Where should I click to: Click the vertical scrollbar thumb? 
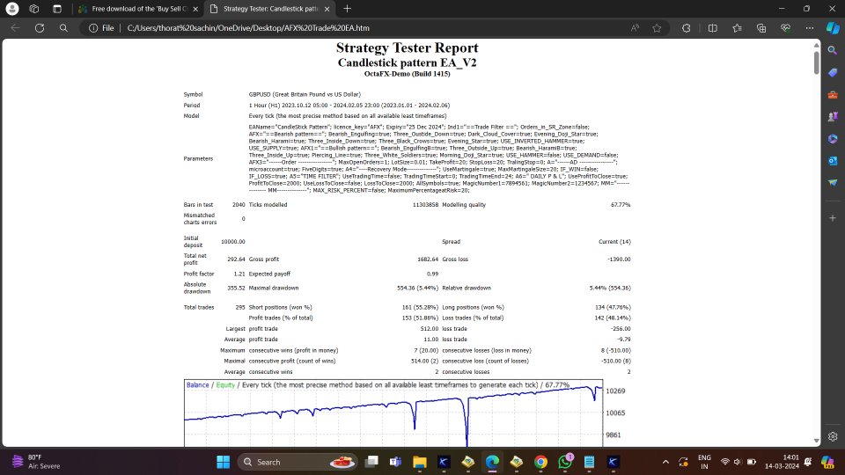pyautogui.click(x=816, y=62)
